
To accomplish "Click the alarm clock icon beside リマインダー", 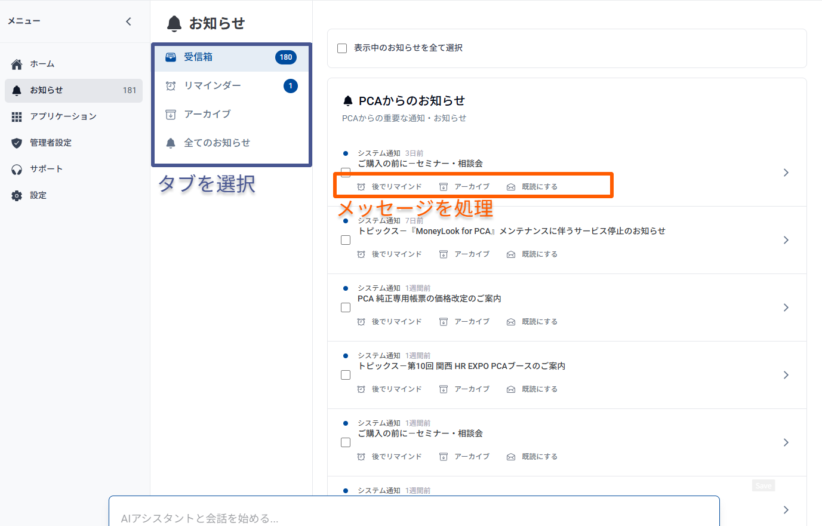I will click(x=171, y=86).
